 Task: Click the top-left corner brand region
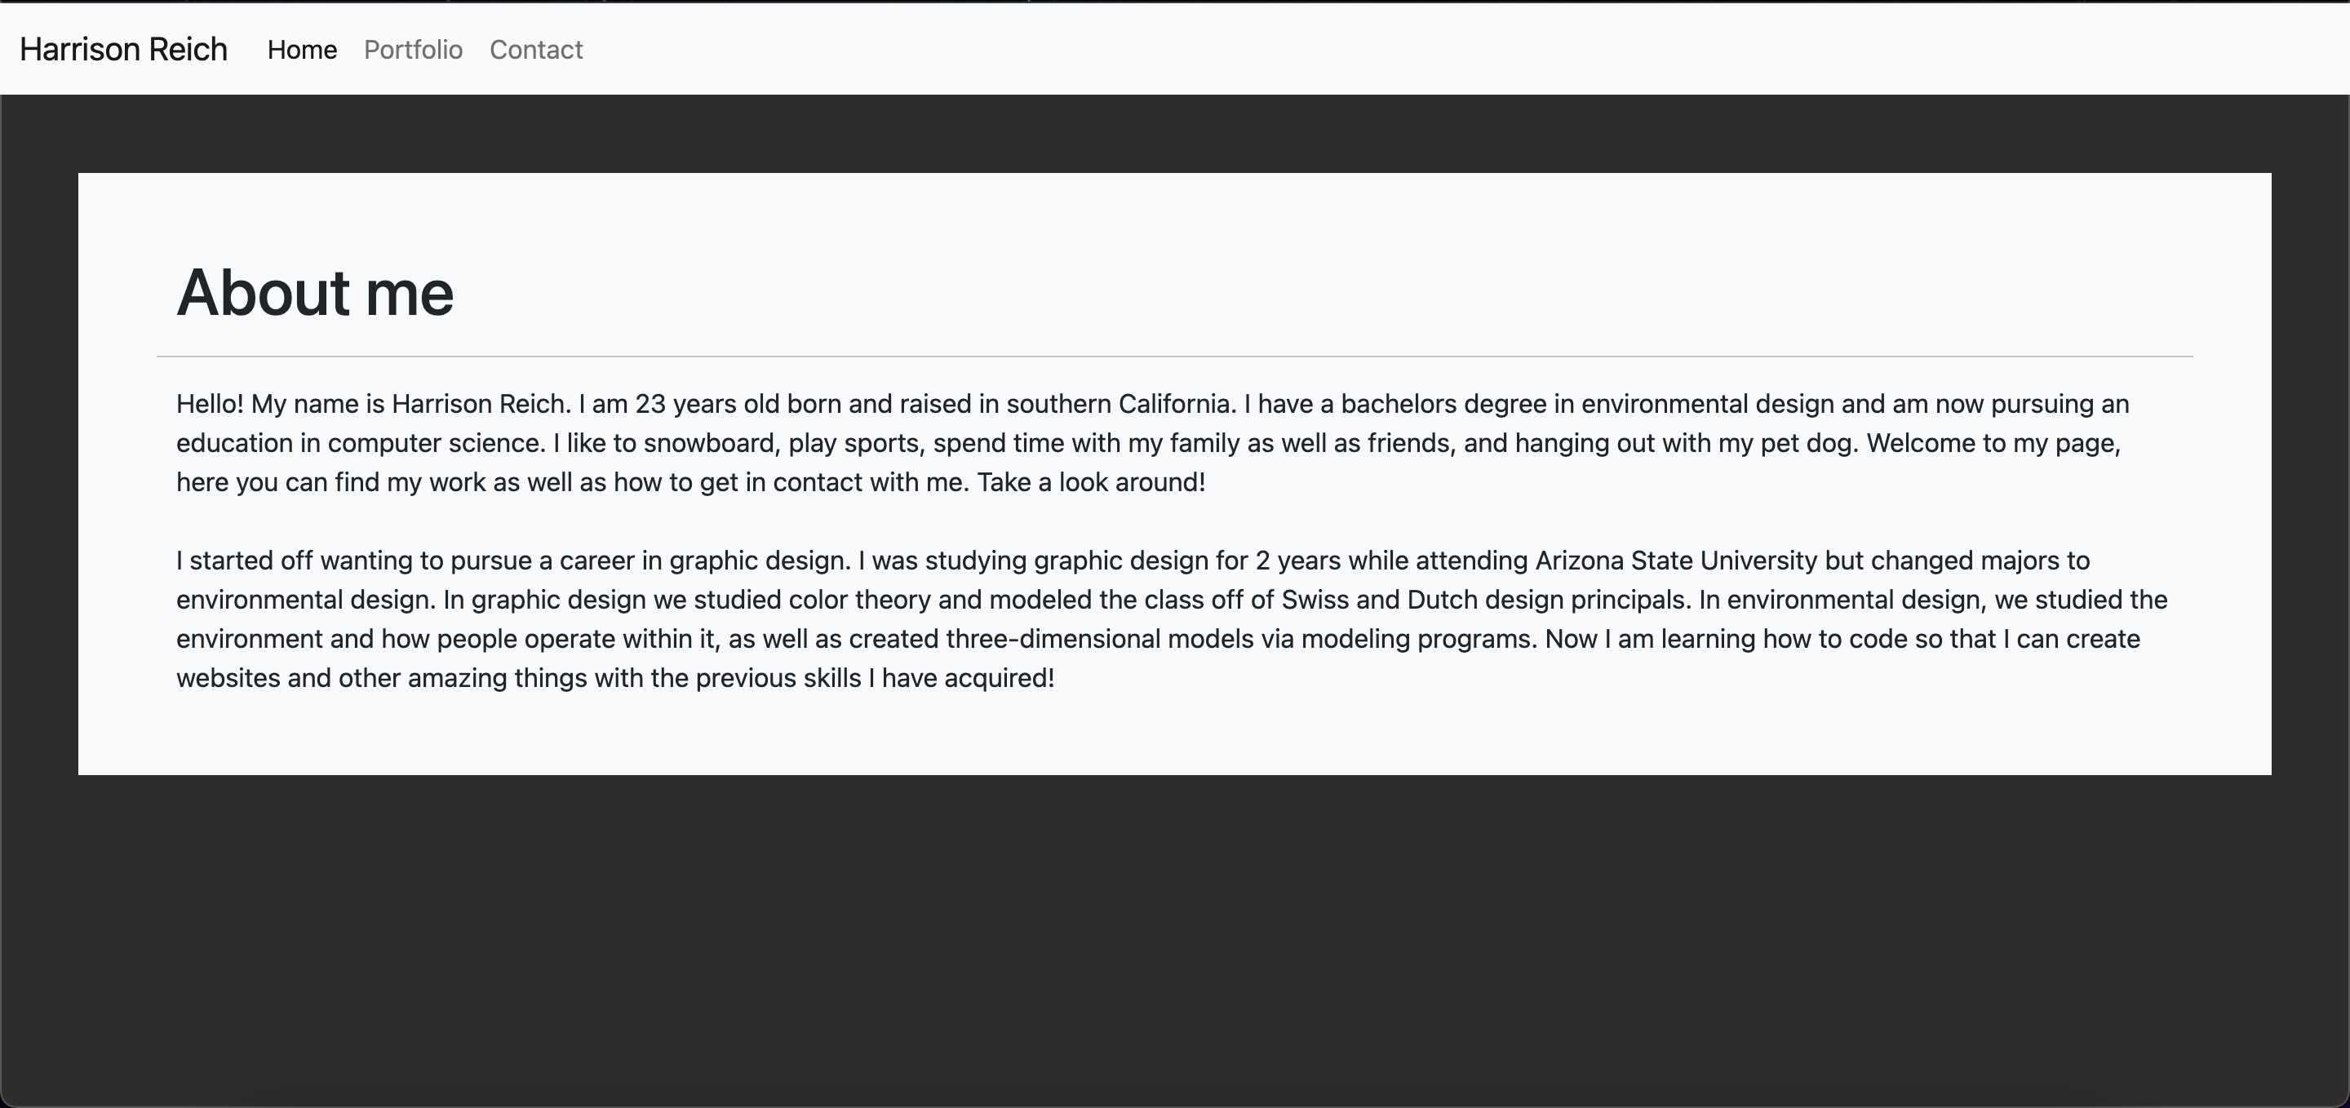pyautogui.click(x=122, y=50)
